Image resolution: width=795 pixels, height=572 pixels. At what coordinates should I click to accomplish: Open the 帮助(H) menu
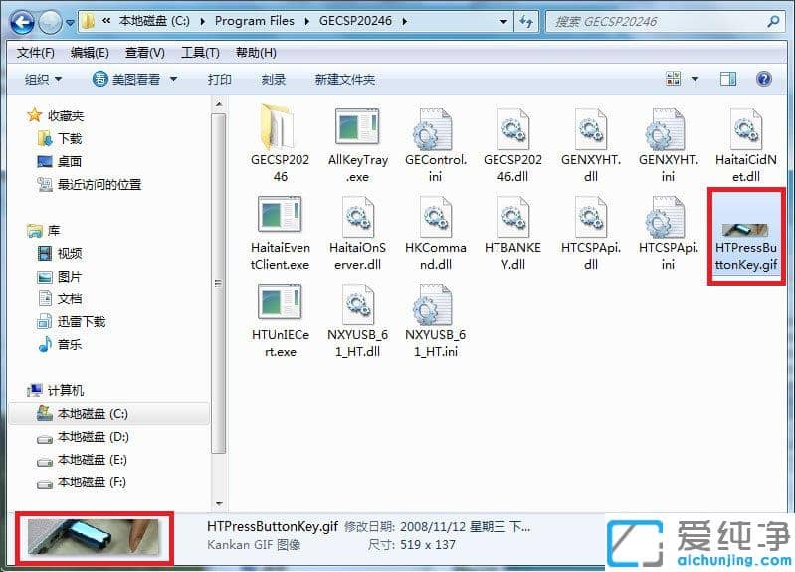[256, 53]
